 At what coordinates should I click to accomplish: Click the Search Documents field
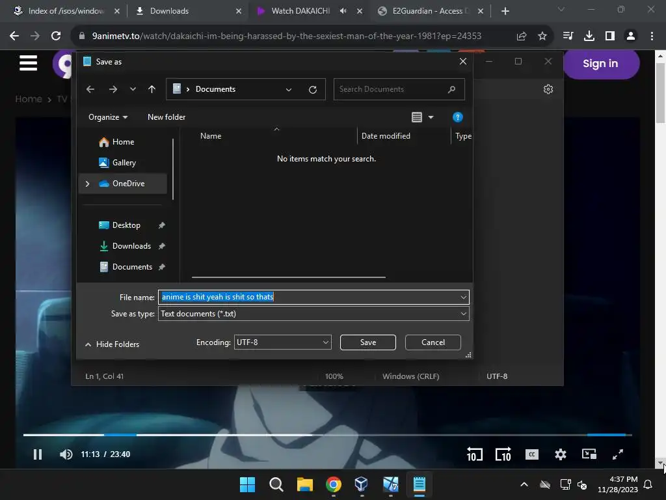399,89
